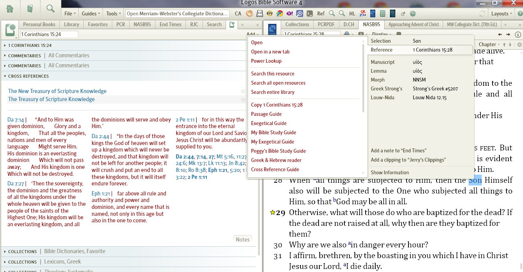523x272 pixels.
Task: Switch to the Collections tab
Action: (x=297, y=24)
